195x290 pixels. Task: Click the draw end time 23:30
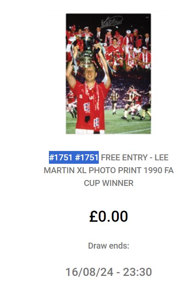coord(138,272)
